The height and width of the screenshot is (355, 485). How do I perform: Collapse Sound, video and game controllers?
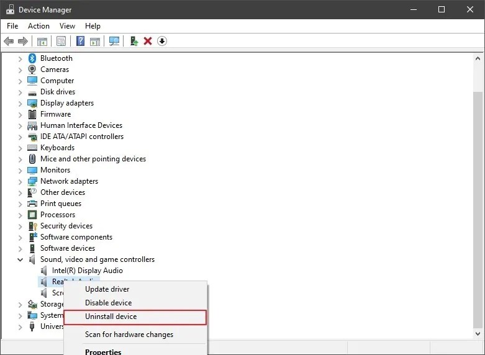coord(20,260)
